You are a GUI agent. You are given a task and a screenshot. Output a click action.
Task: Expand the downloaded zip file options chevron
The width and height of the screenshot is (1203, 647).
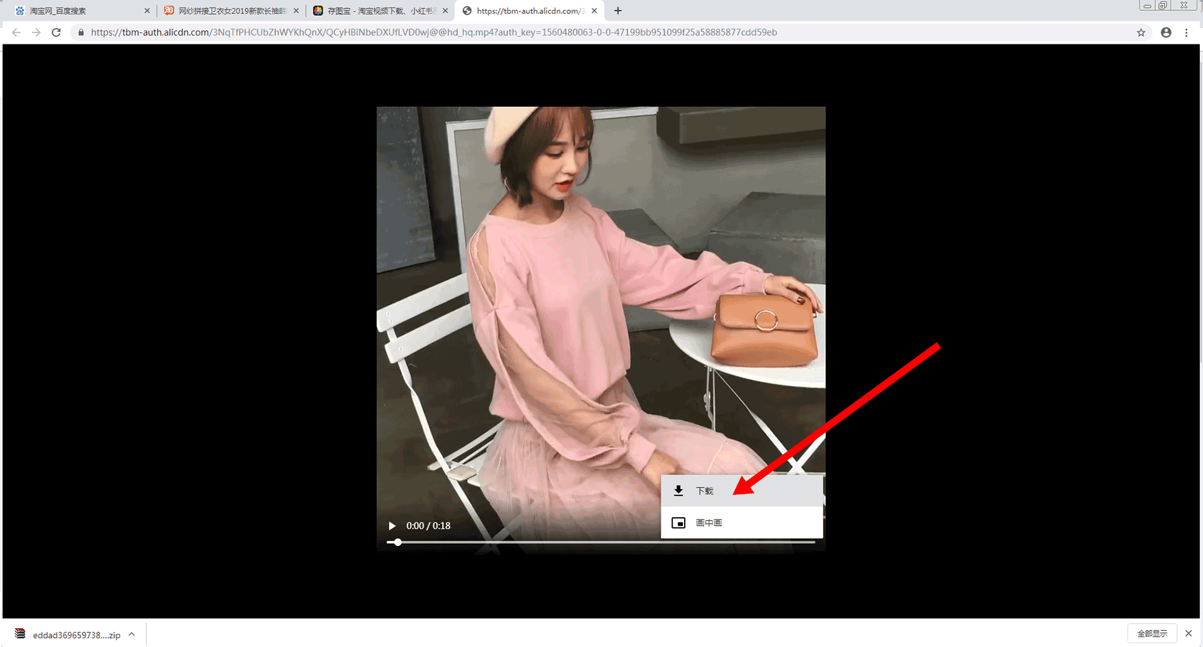coord(132,634)
